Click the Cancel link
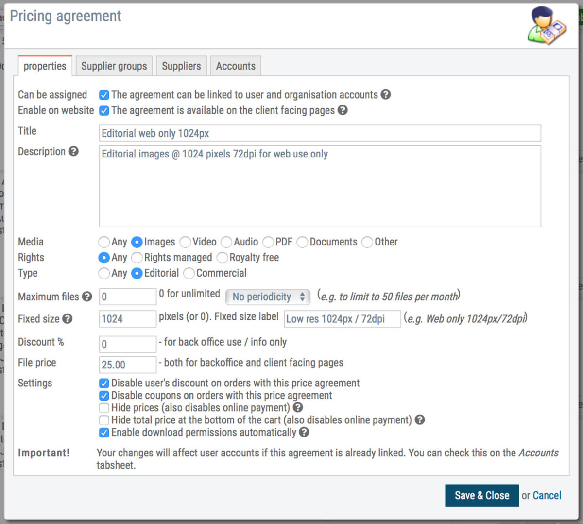 pos(547,495)
